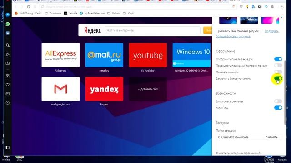291x163 pixels.
Task: Open bookmarks heart icon in sidebar
Action: (8, 85)
